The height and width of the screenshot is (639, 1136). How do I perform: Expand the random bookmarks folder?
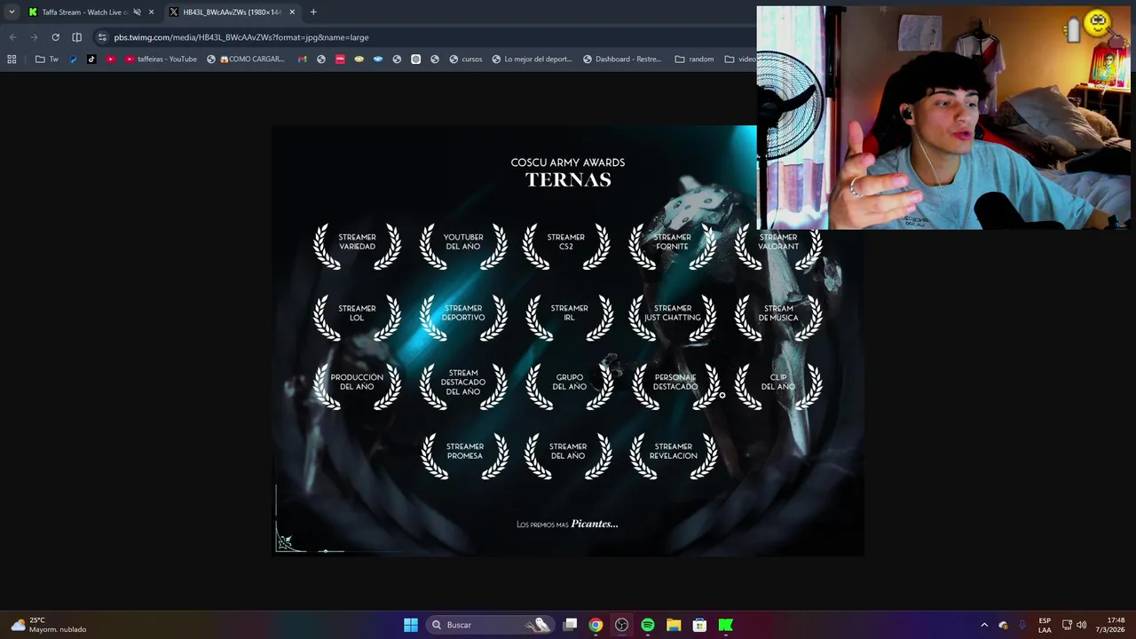pos(694,59)
